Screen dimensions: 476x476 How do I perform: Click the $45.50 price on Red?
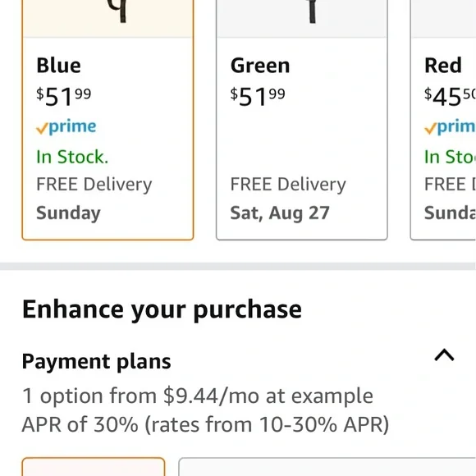pos(450,97)
